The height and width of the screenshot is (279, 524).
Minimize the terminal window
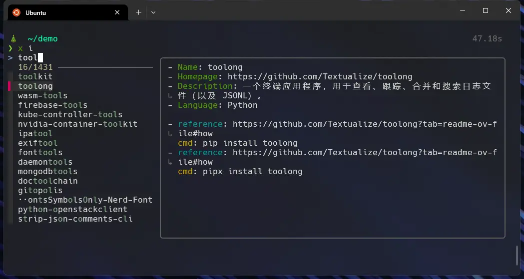click(463, 10)
